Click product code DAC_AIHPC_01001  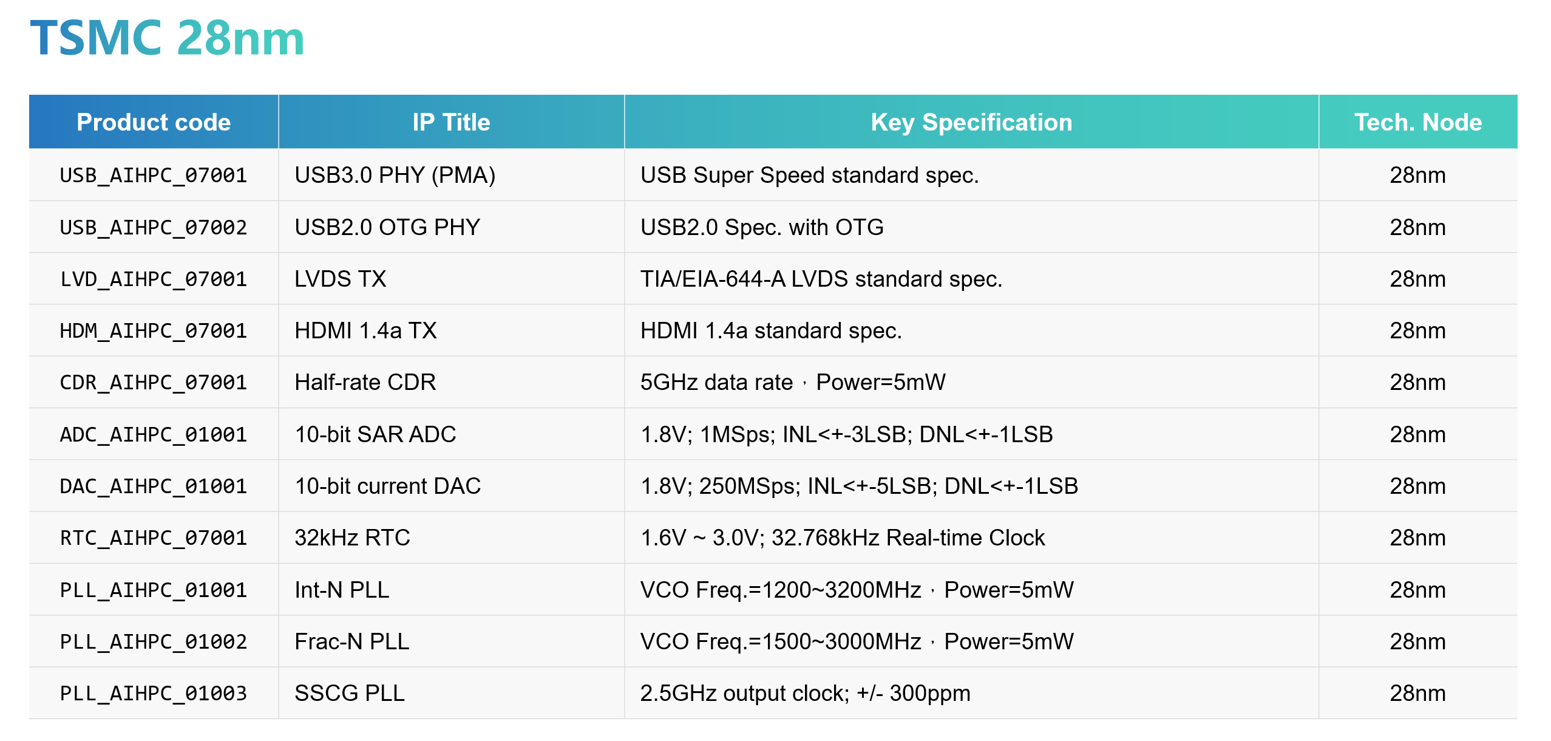pyautogui.click(x=153, y=487)
